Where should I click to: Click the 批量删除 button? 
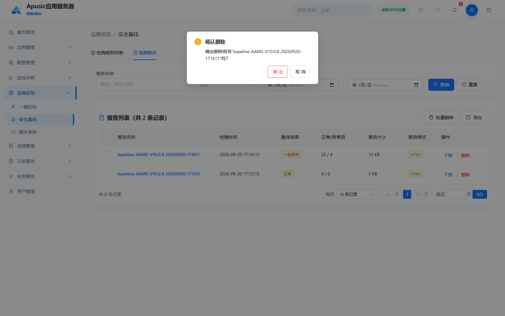coord(441,118)
